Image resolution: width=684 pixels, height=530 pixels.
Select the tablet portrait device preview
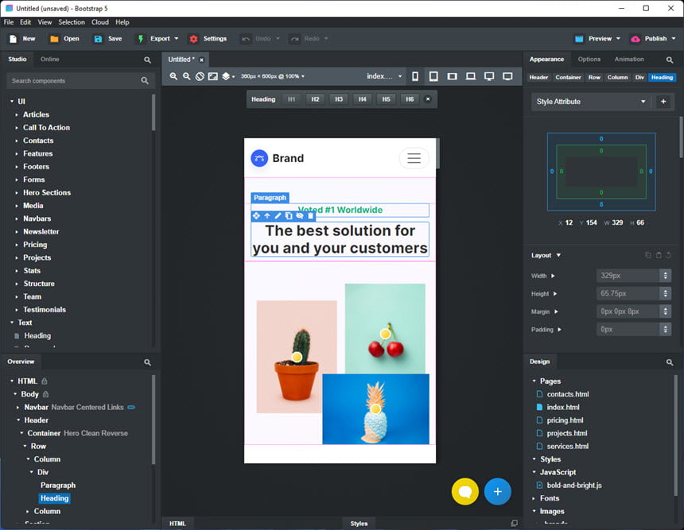coord(433,77)
